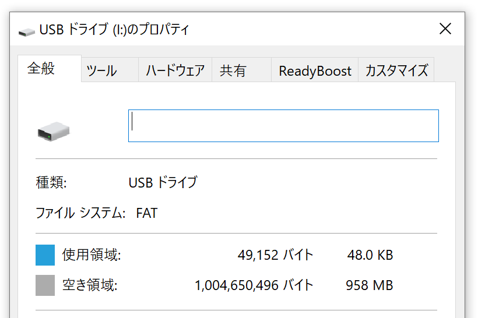Open the カスタマイズ tab
Image resolution: width=478 pixels, height=318 pixels.
396,70
